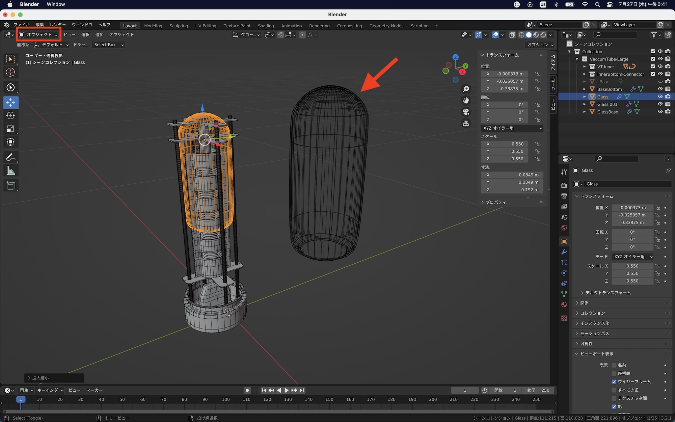Toggle camera view in viewport

tap(466, 112)
